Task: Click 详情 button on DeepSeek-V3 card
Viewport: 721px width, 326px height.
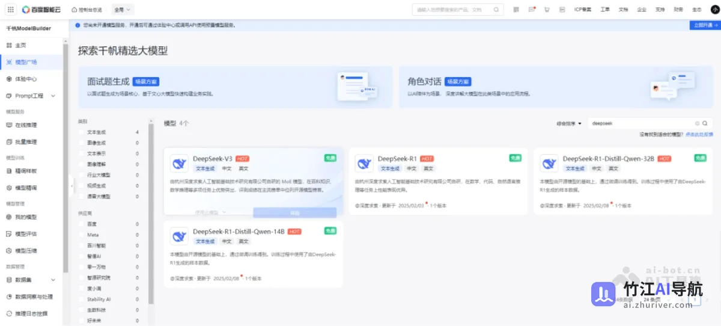Action: tap(294, 212)
